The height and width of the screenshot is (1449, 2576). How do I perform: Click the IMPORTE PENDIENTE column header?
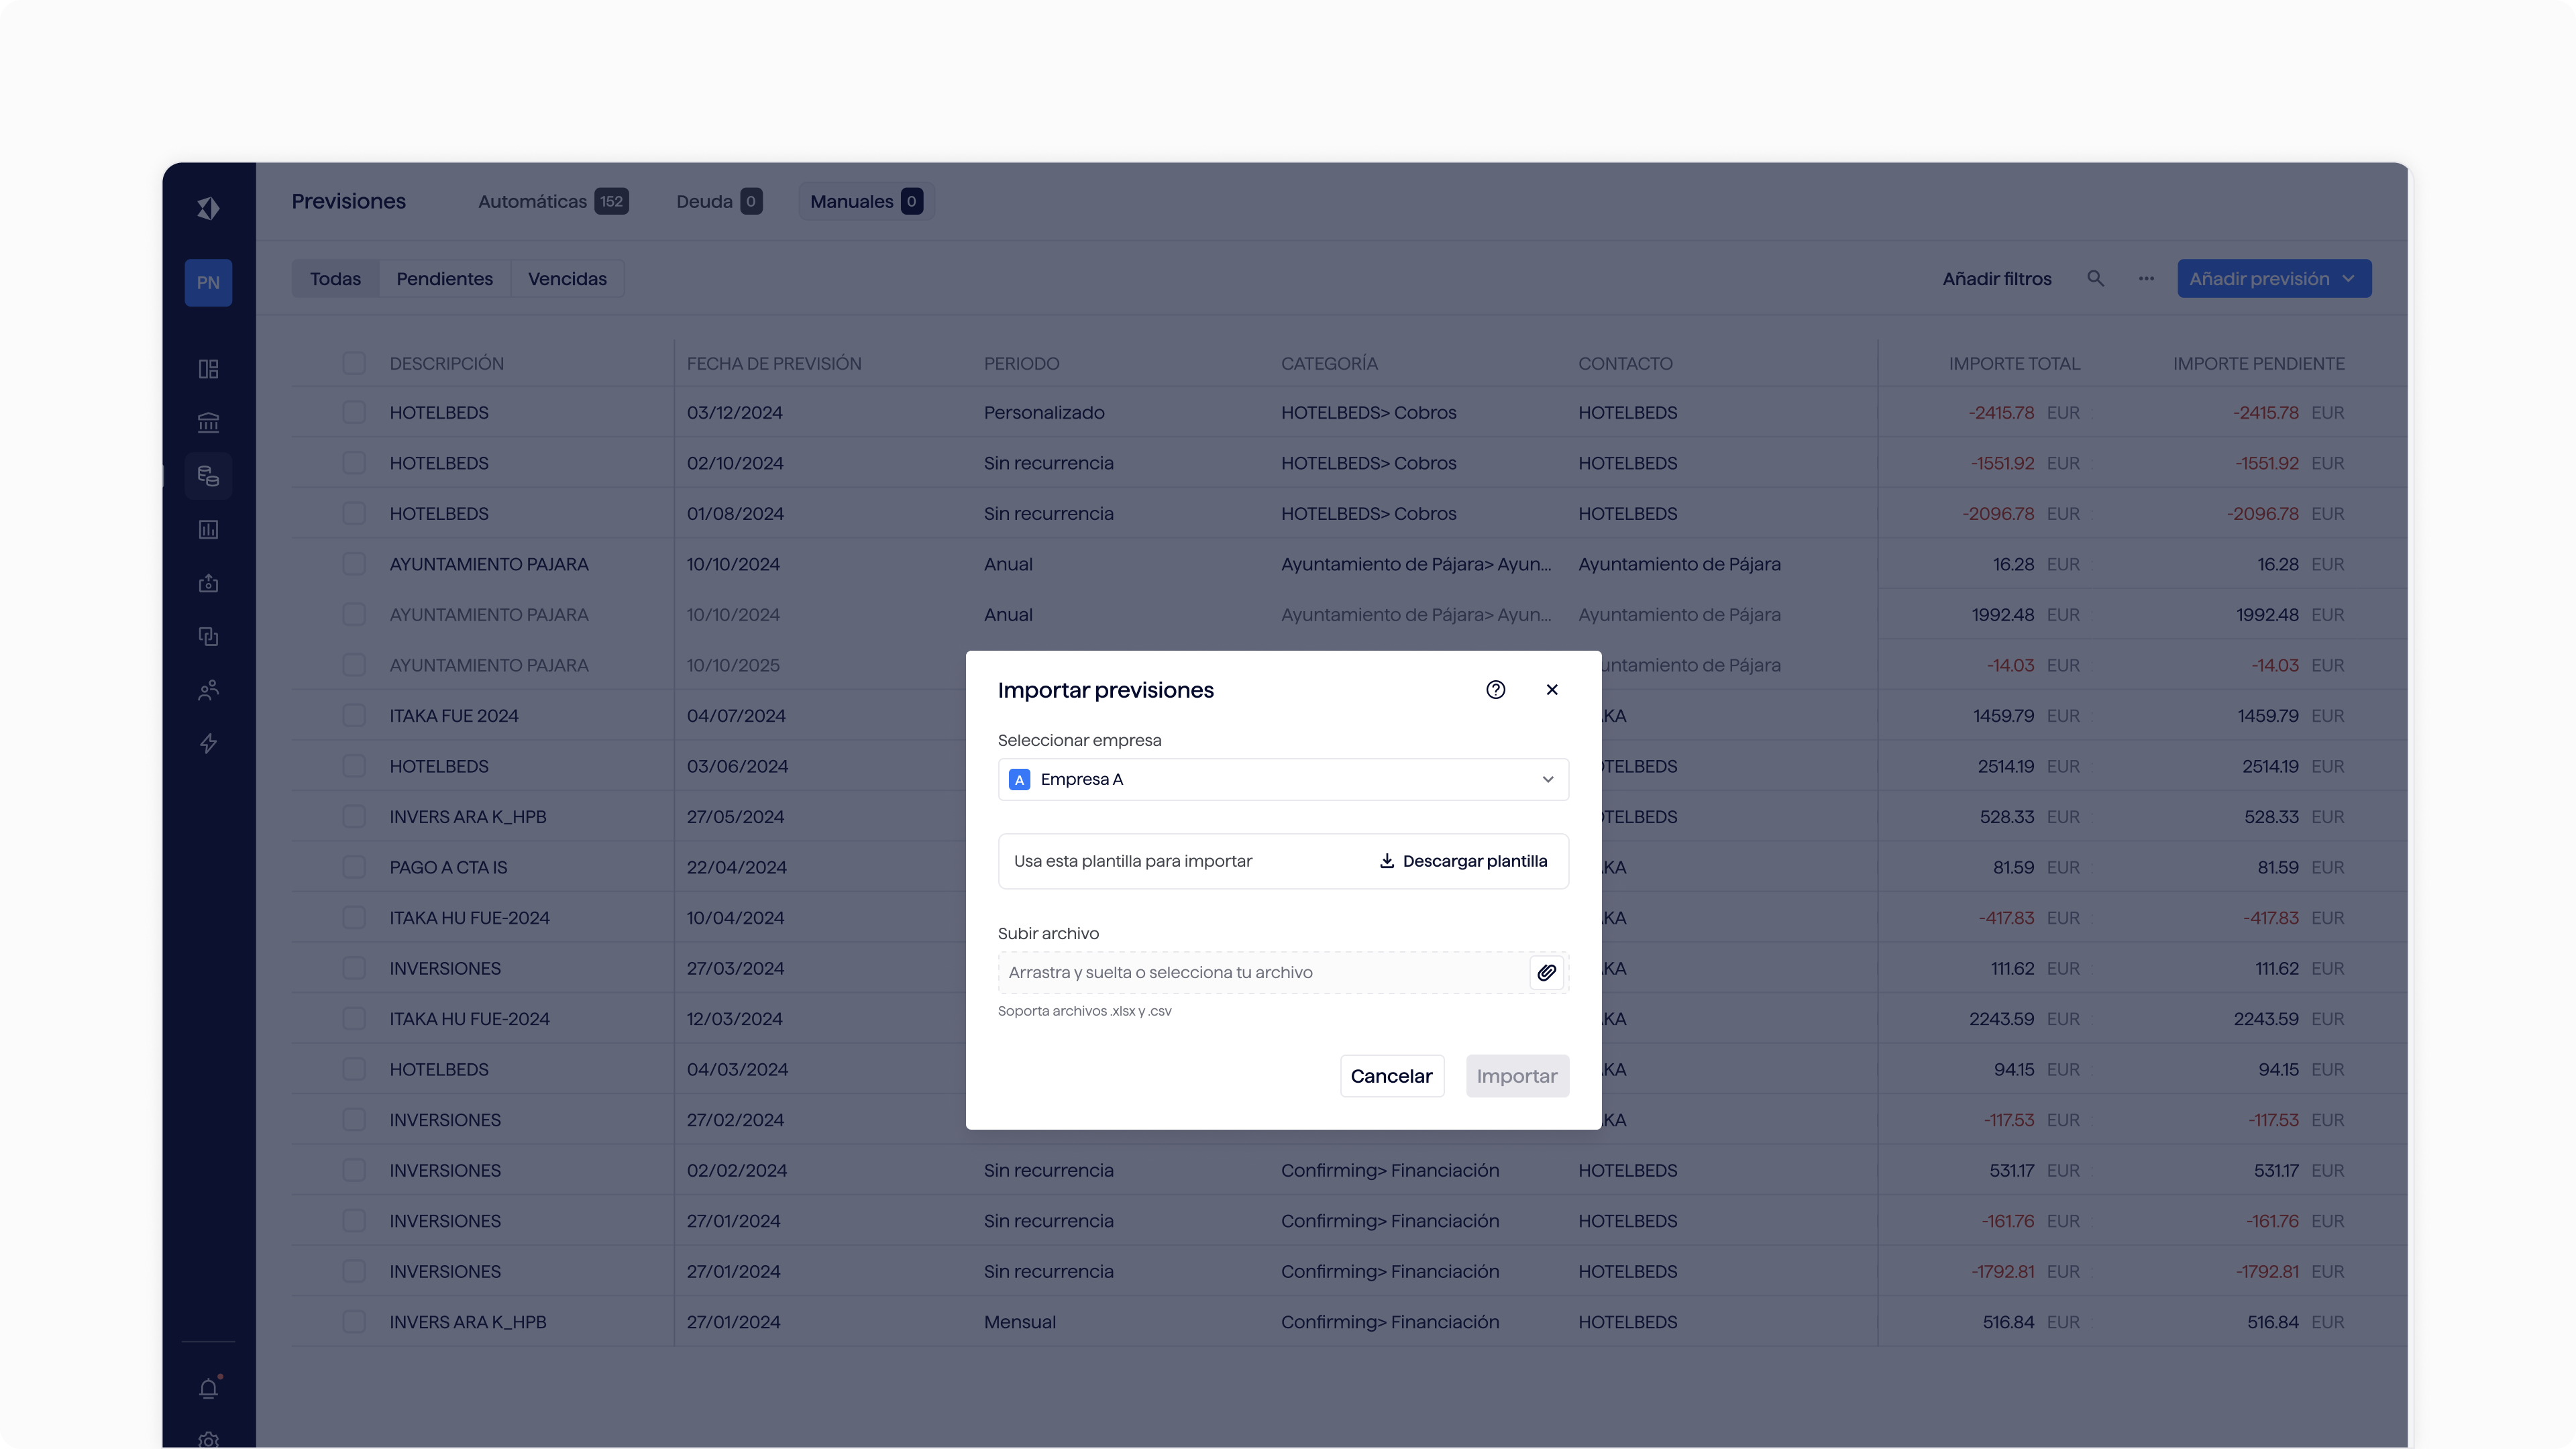[x=2258, y=364]
